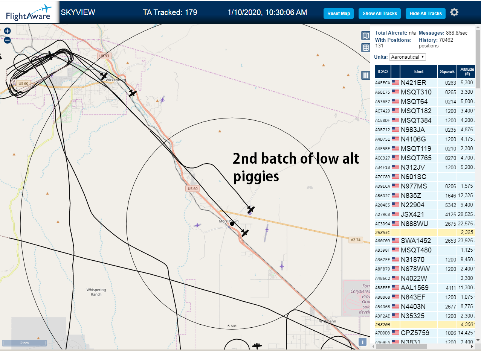
Task: Click Hide All Tracks button
Action: point(426,14)
